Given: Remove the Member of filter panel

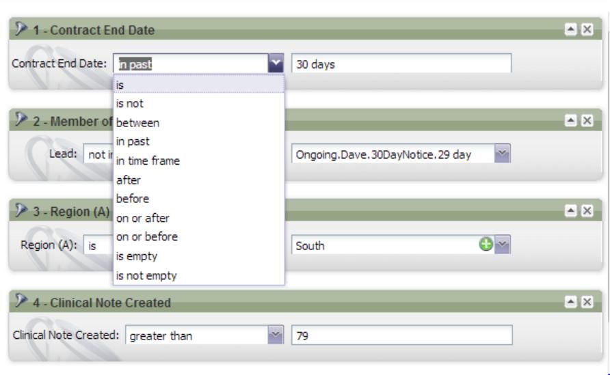Looking at the screenshot, I should click(x=585, y=121).
